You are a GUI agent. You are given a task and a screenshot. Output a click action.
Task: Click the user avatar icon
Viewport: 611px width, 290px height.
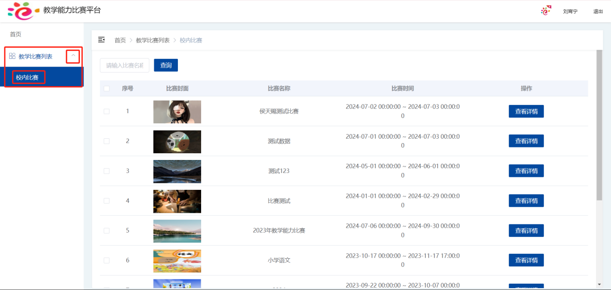coord(545,11)
